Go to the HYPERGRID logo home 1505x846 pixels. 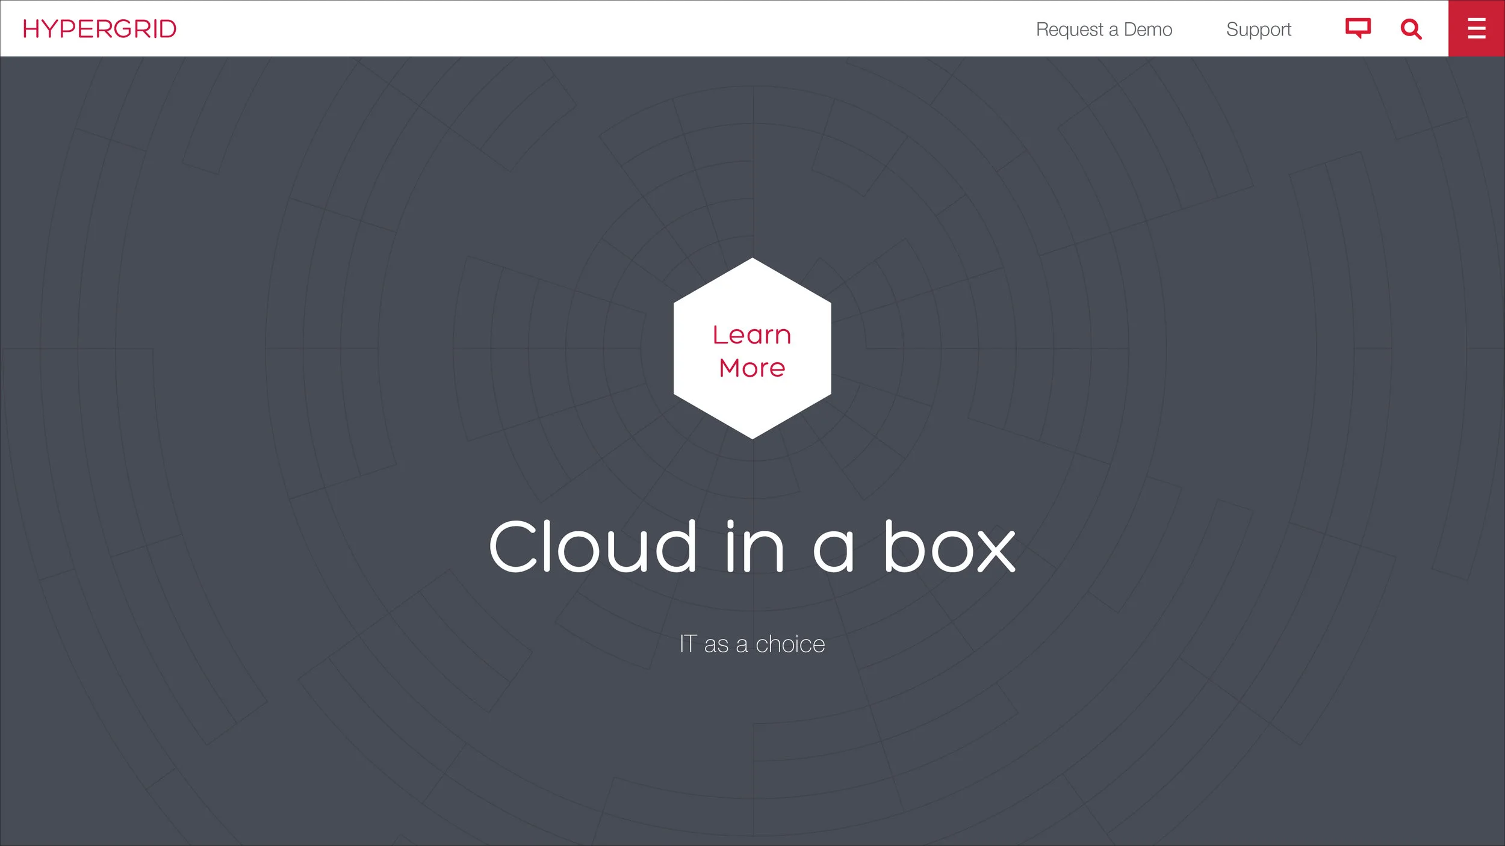pyautogui.click(x=99, y=29)
